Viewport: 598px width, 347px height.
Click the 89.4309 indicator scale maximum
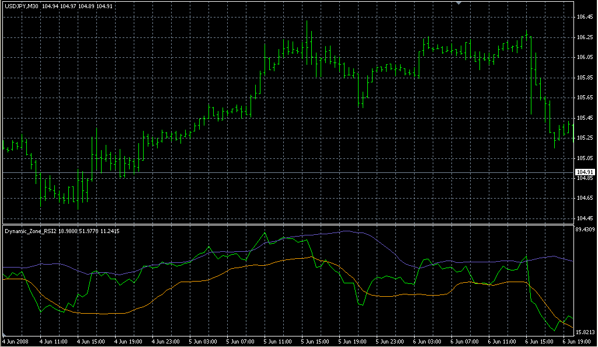pos(586,230)
